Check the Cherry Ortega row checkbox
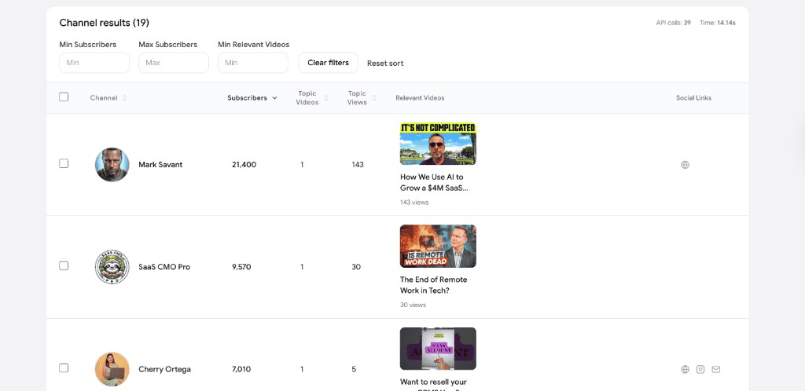The width and height of the screenshot is (805, 391). tap(64, 368)
